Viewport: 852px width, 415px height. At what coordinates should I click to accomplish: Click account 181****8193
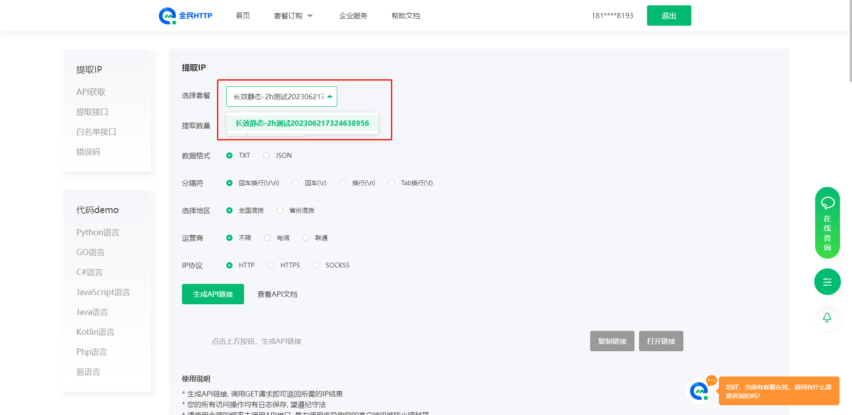tap(612, 16)
